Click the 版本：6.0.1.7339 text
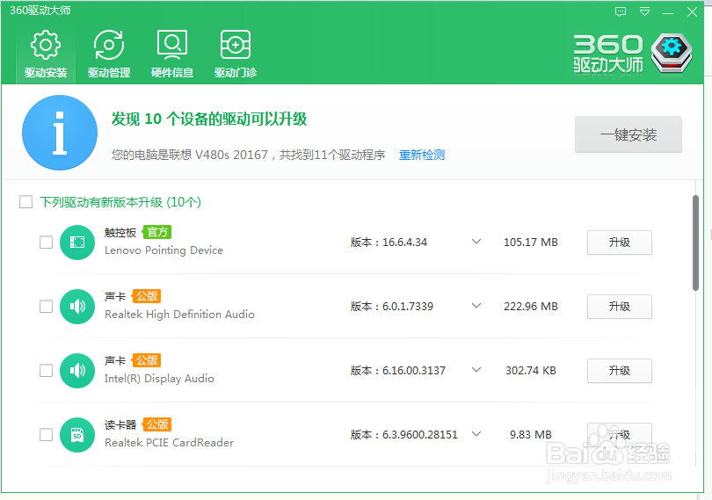 click(x=391, y=307)
